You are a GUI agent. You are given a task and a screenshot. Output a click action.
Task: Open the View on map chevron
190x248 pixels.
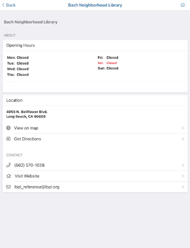pos(183,128)
